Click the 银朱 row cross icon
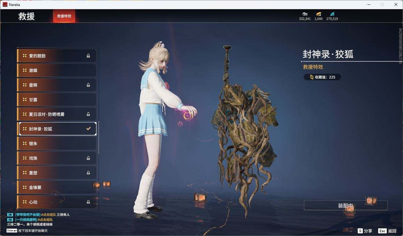 coord(25,143)
